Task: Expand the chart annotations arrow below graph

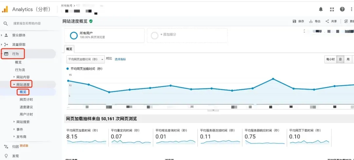Action: (x=213, y=110)
